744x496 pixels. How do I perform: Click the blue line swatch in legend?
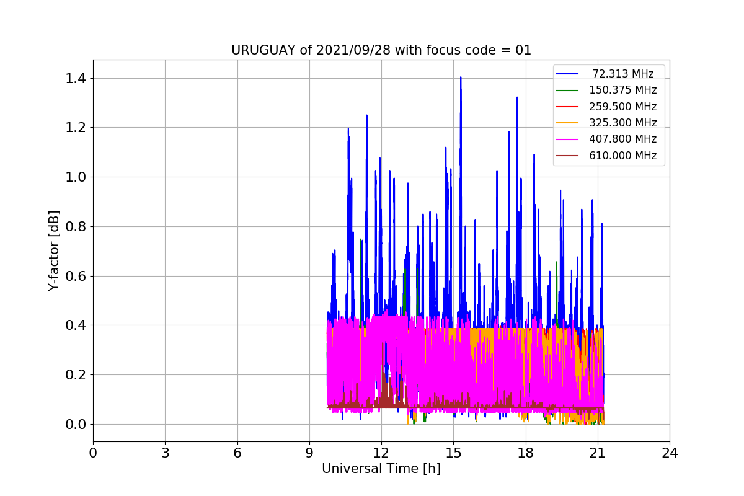click(x=567, y=74)
